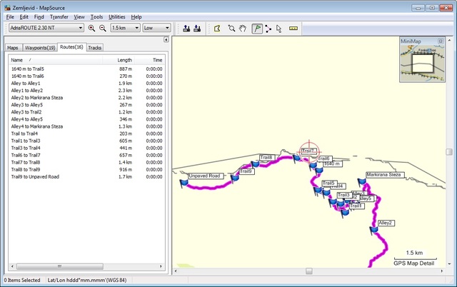The width and height of the screenshot is (457, 287).
Task: Select route Alley2 to Markirana Steza
Action: tap(86, 98)
